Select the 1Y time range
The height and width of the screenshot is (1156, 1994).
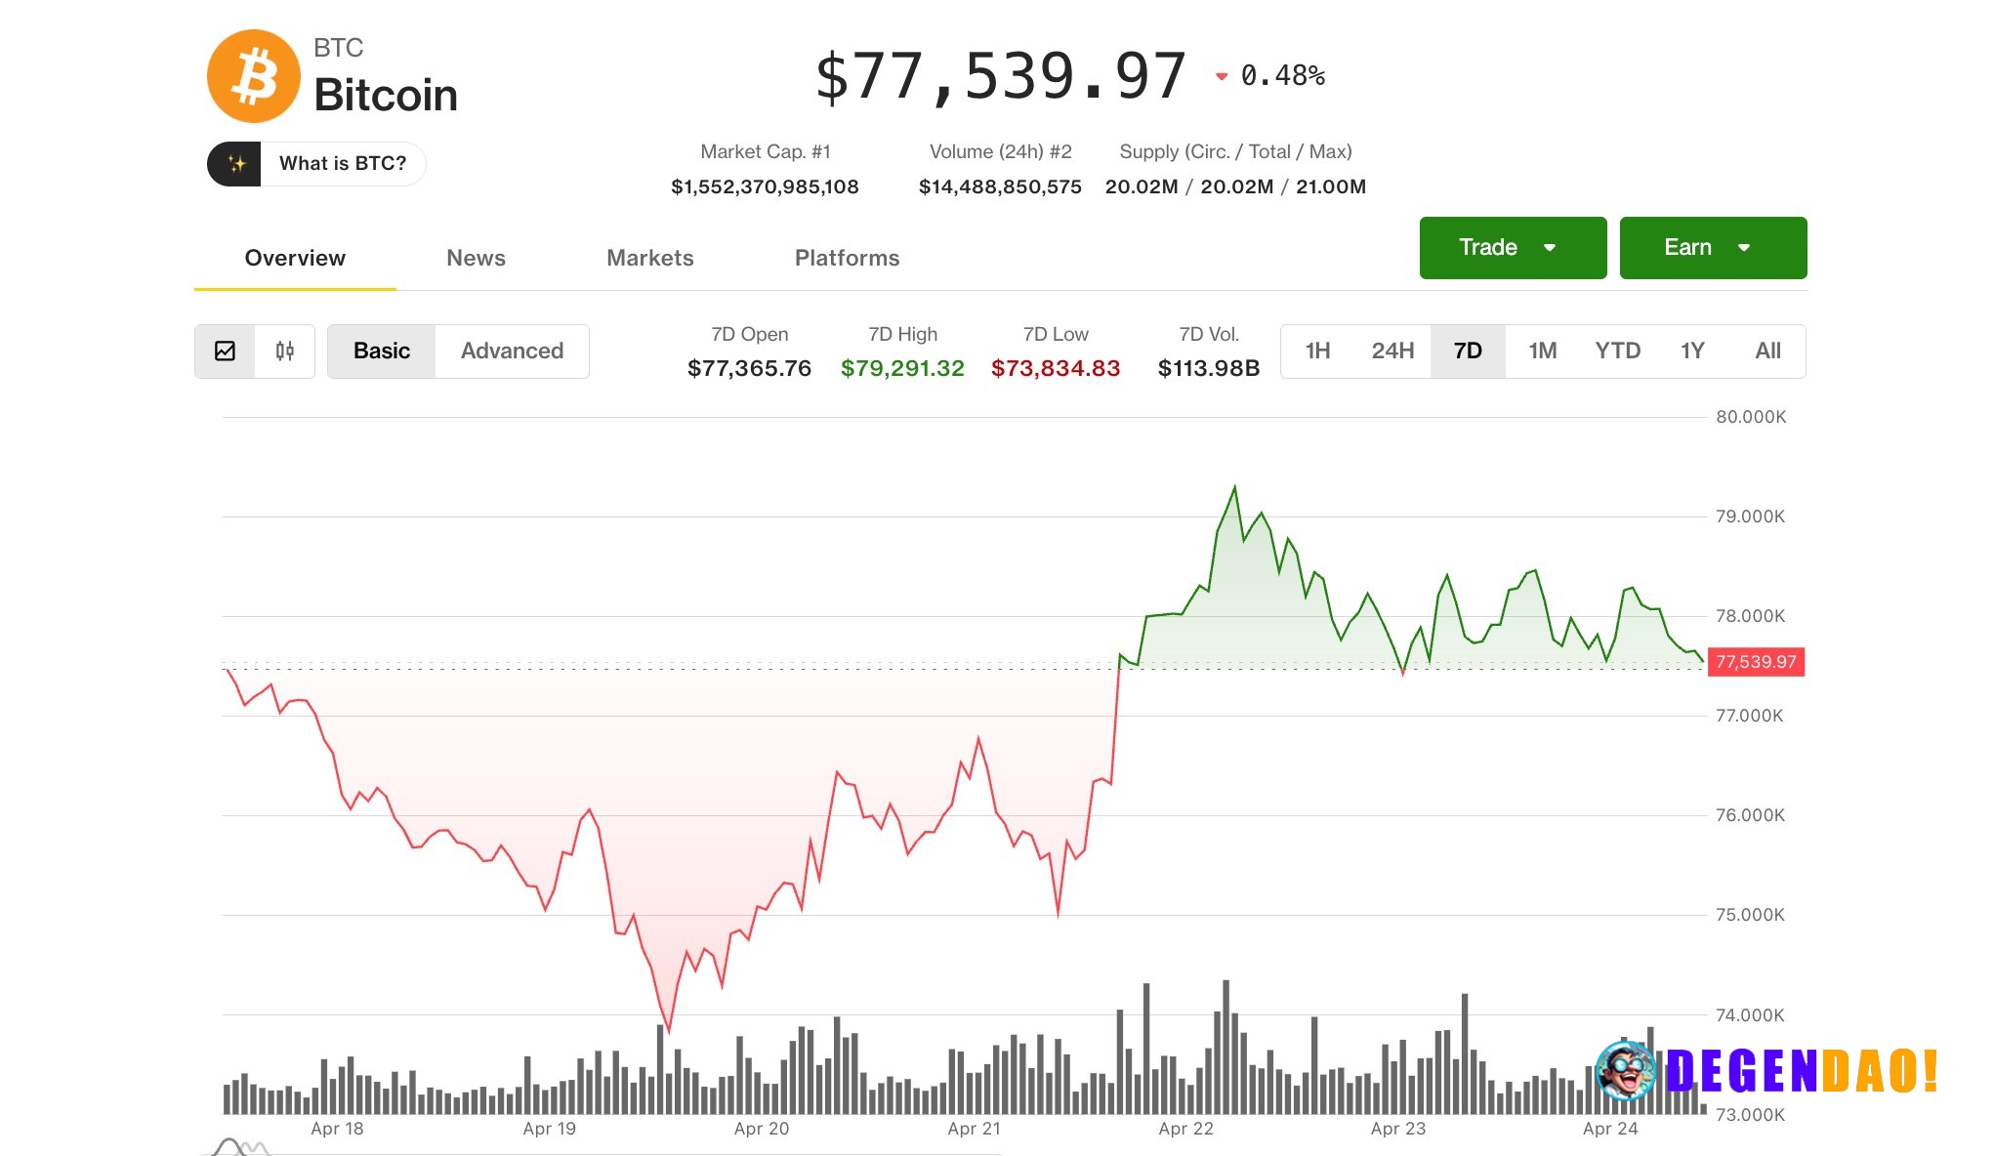point(1693,351)
